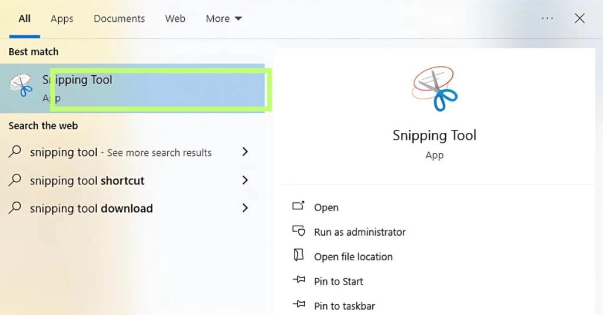Image resolution: width=603 pixels, height=315 pixels.
Task: Search the web for snipping tool download
Action: [91, 209]
